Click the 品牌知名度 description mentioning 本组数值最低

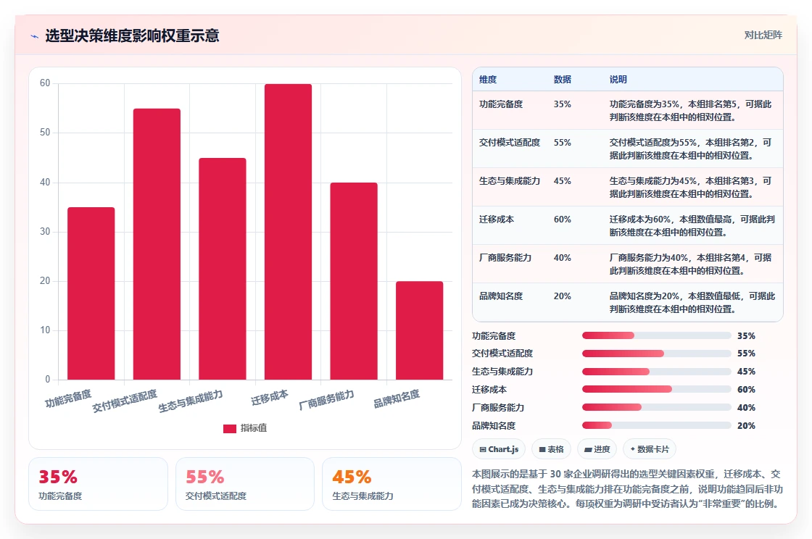[x=692, y=303]
